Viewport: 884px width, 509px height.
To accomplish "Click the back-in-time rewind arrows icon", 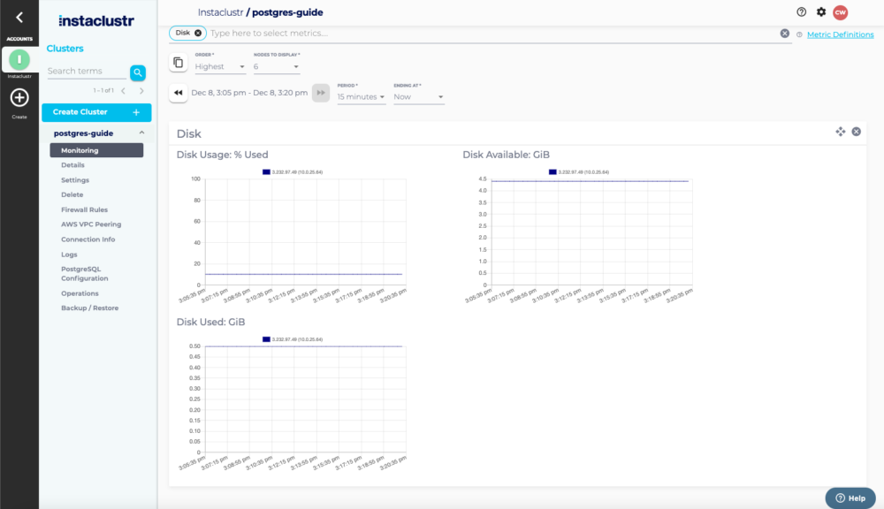I will tap(178, 93).
